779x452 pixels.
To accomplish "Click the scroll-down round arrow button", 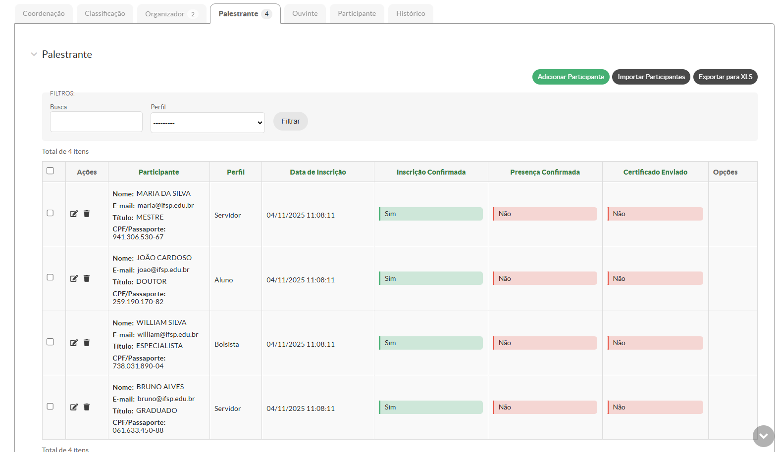I will click(x=763, y=436).
